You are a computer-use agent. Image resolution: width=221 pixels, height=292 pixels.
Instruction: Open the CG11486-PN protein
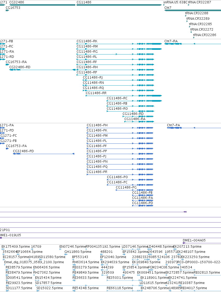[x=120, y=164]
